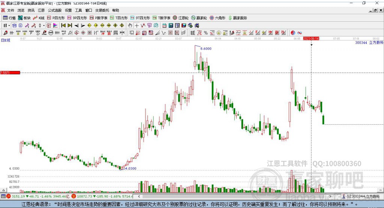Open the T数字表 tool

pyautogui.click(x=161, y=18)
